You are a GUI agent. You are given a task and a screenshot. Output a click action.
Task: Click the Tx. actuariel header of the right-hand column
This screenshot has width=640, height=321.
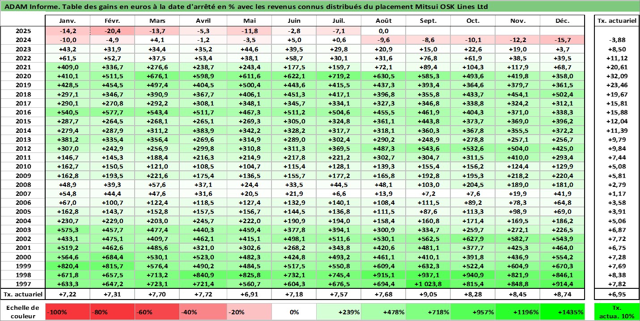616,21
